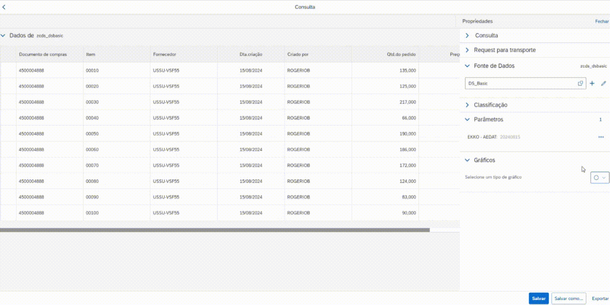Click the Salvar como... button

click(x=568, y=299)
